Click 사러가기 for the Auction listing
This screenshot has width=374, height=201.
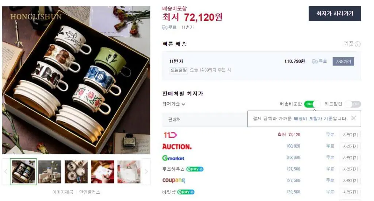click(350, 147)
